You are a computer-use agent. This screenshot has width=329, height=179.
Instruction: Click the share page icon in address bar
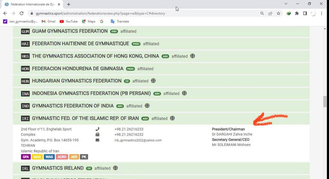pyautogui.click(x=270, y=13)
